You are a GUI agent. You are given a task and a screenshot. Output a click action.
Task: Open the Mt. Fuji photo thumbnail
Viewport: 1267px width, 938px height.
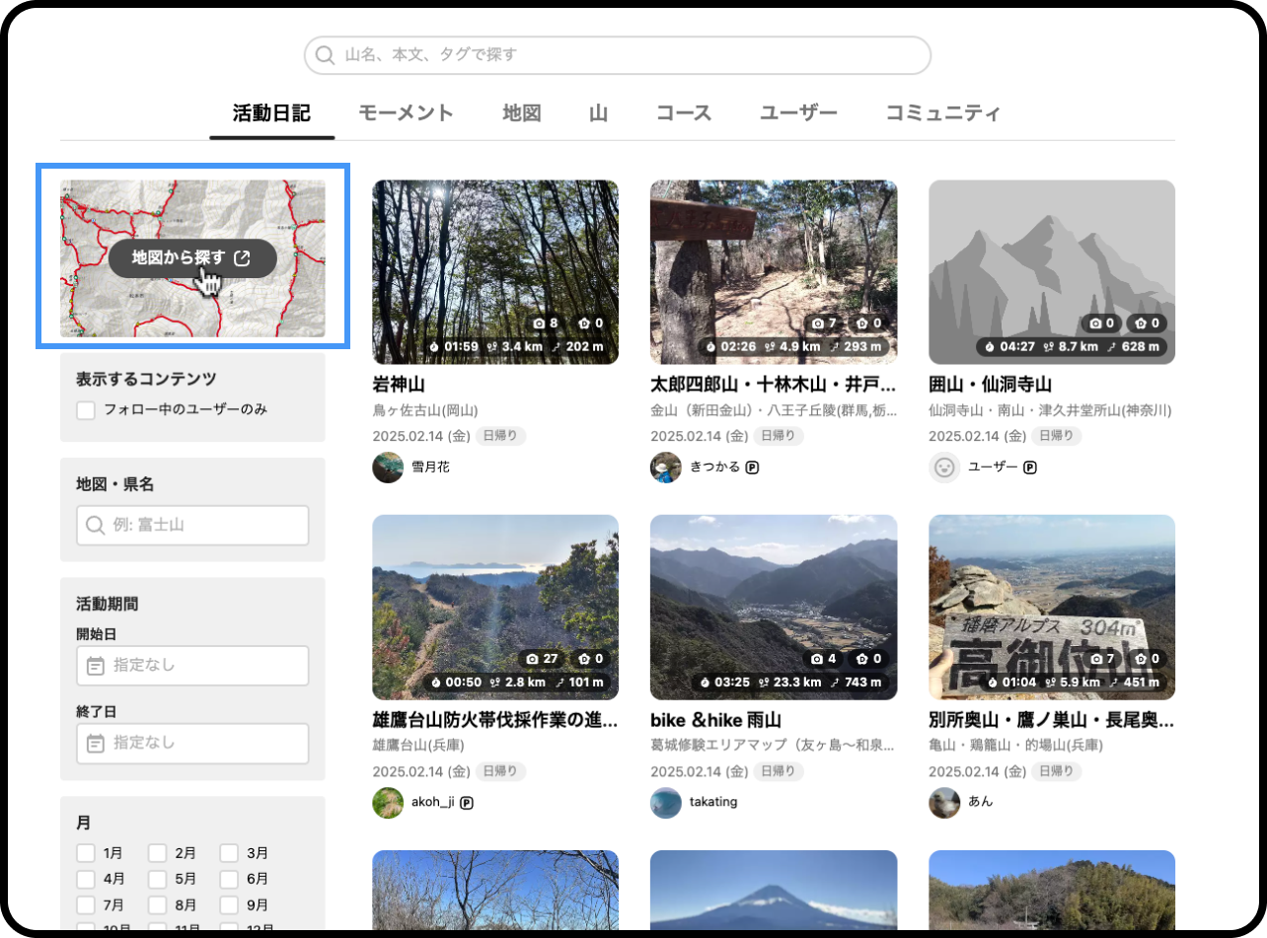click(x=774, y=890)
